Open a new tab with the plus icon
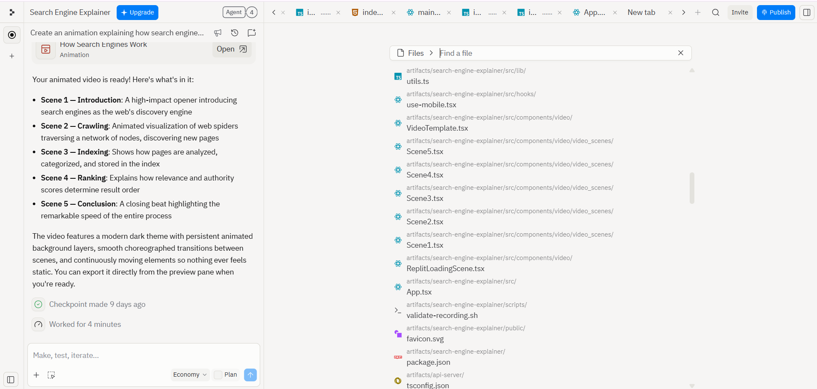 [698, 12]
